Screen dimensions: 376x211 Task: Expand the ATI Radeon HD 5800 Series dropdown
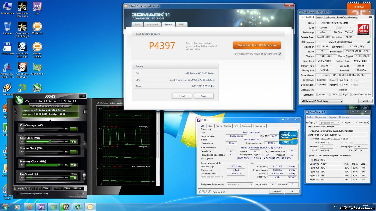tap(322, 101)
